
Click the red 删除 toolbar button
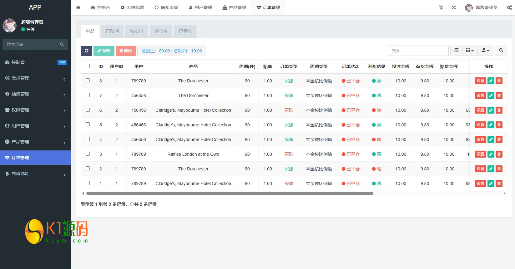pyautogui.click(x=126, y=51)
